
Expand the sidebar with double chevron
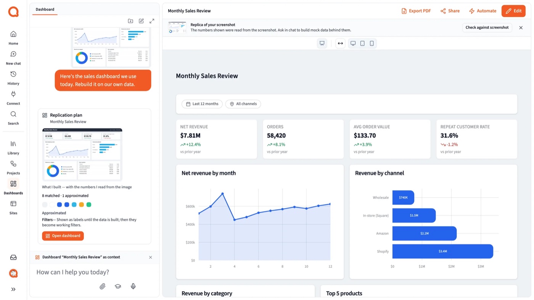[13, 289]
